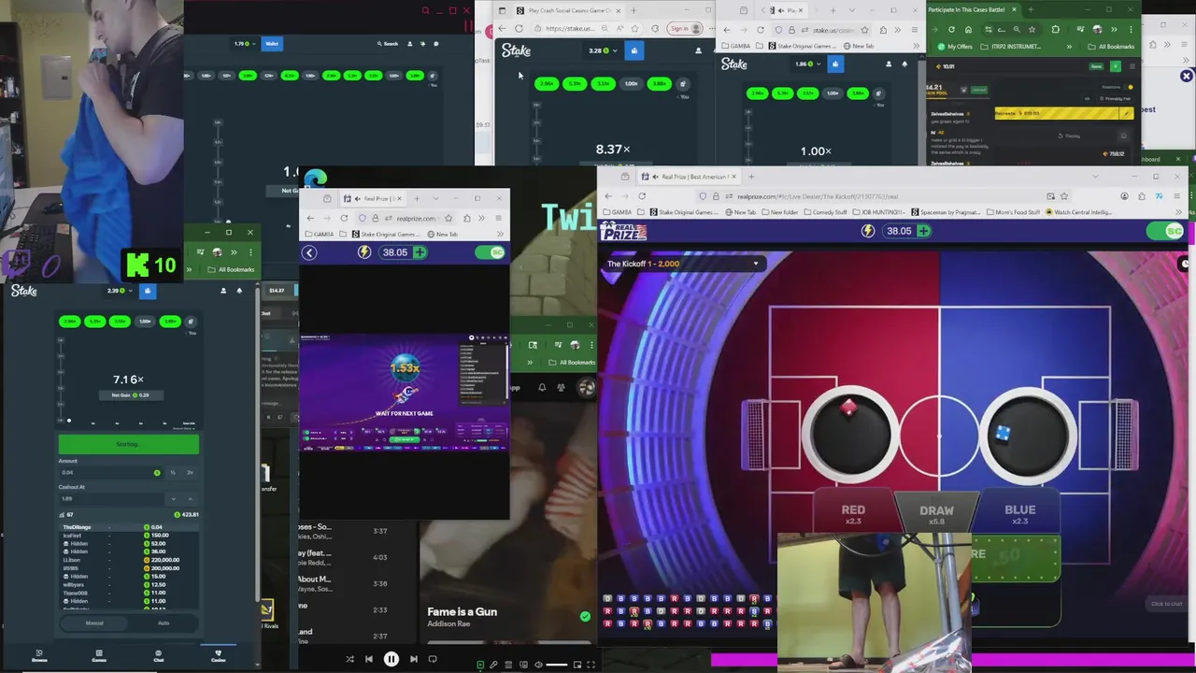
Task: Toggle repeat in music player
Action: (433, 659)
